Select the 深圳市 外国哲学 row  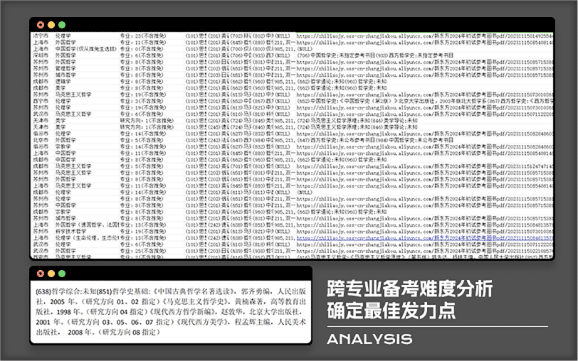pyautogui.click(x=41, y=54)
